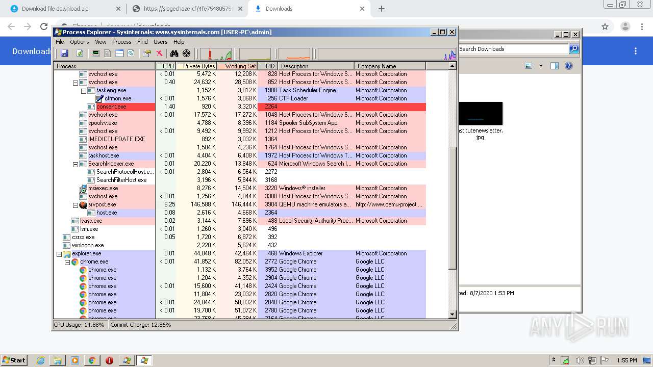The width and height of the screenshot is (653, 367).
Task: Toggle the Show Process Tree toolbar icon
Action: [x=108, y=53]
